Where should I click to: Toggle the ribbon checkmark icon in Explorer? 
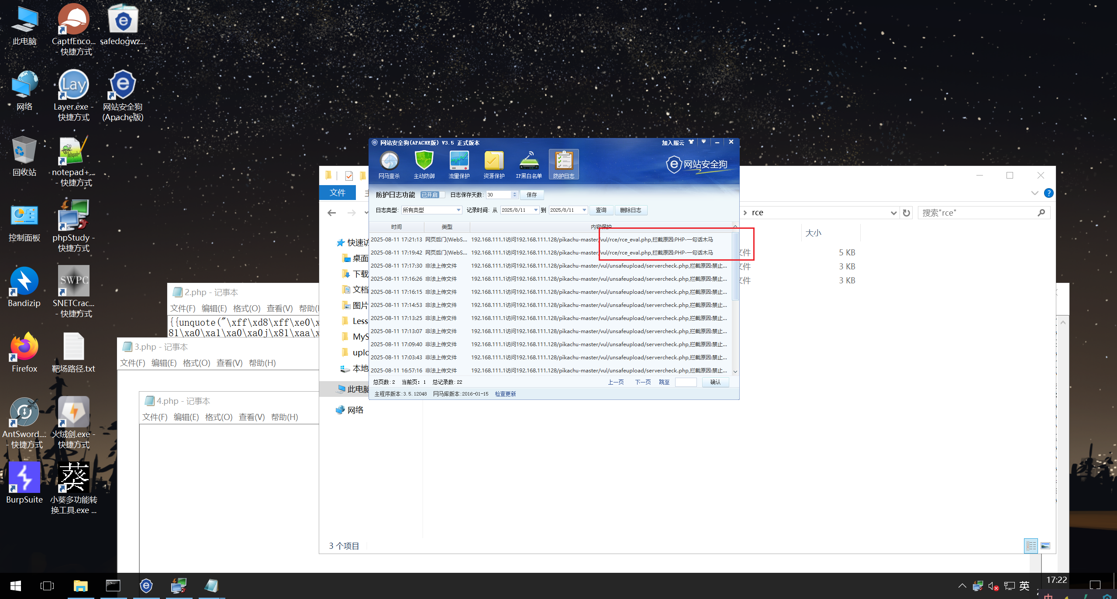349,176
